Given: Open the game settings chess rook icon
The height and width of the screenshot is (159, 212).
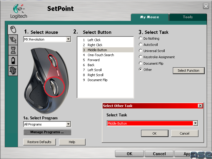Looking at the screenshot, I should click(x=13, y=50).
